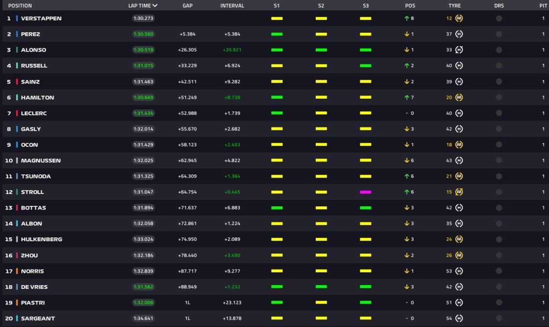Open driver name VERSTAPPEN

click(41, 18)
